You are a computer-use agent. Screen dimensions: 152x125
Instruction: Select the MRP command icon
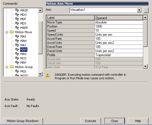[x=17, y=63]
